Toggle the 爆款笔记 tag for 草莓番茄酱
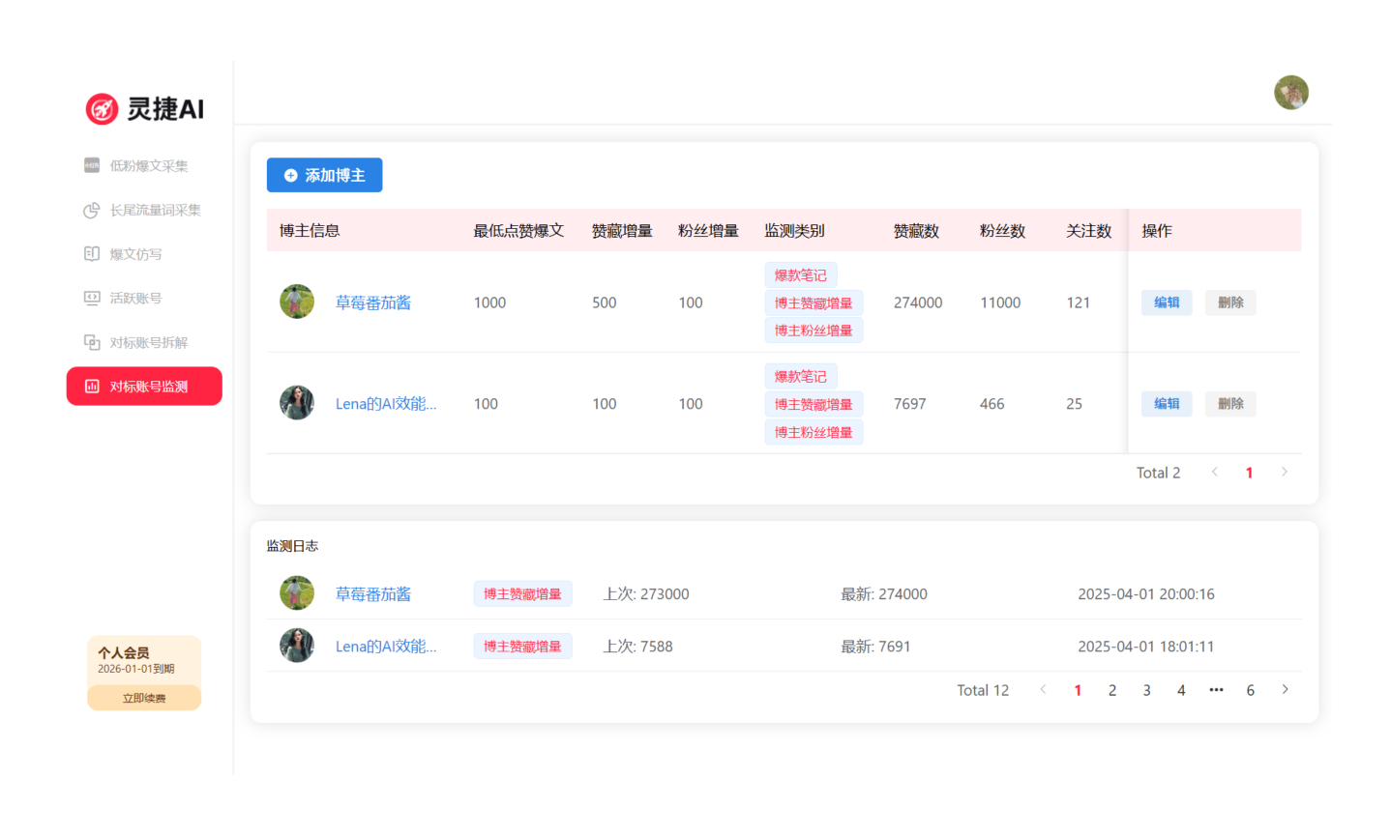The image size is (1391, 835). pos(800,274)
